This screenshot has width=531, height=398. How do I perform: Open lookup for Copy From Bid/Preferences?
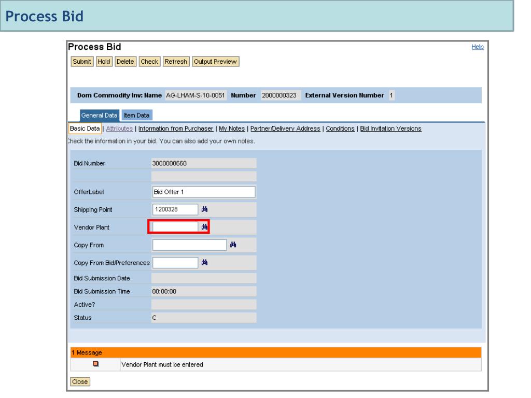click(x=205, y=263)
